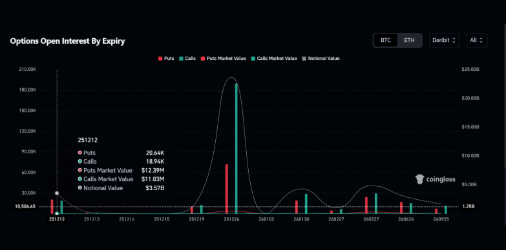Click the 260227 green calls bar

point(341,211)
